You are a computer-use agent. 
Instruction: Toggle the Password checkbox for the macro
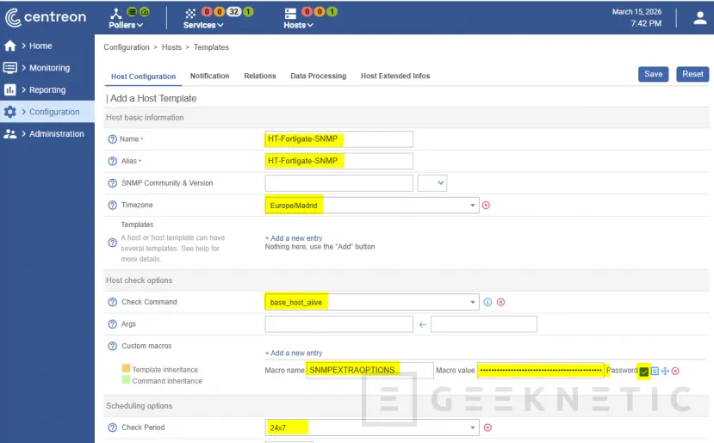point(644,372)
